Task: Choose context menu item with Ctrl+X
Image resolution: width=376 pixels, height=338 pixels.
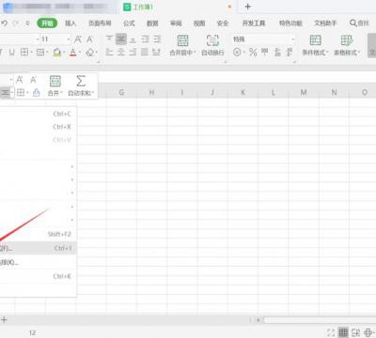Action: (x=39, y=127)
